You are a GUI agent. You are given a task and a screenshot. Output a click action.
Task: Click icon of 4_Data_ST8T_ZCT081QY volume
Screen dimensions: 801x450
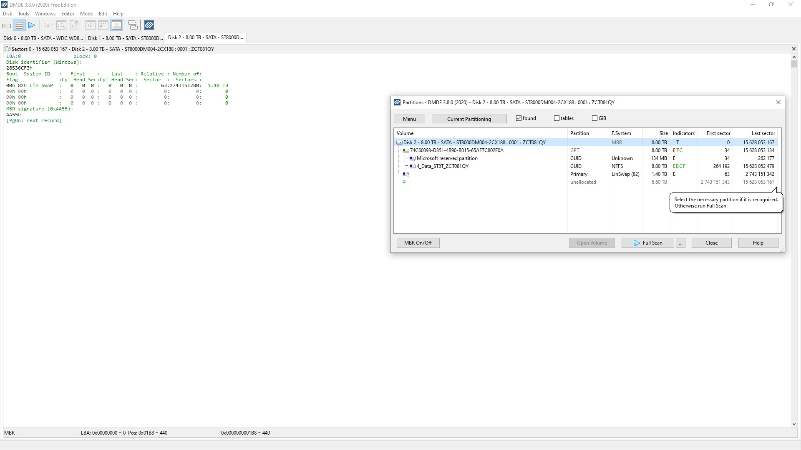(413, 166)
